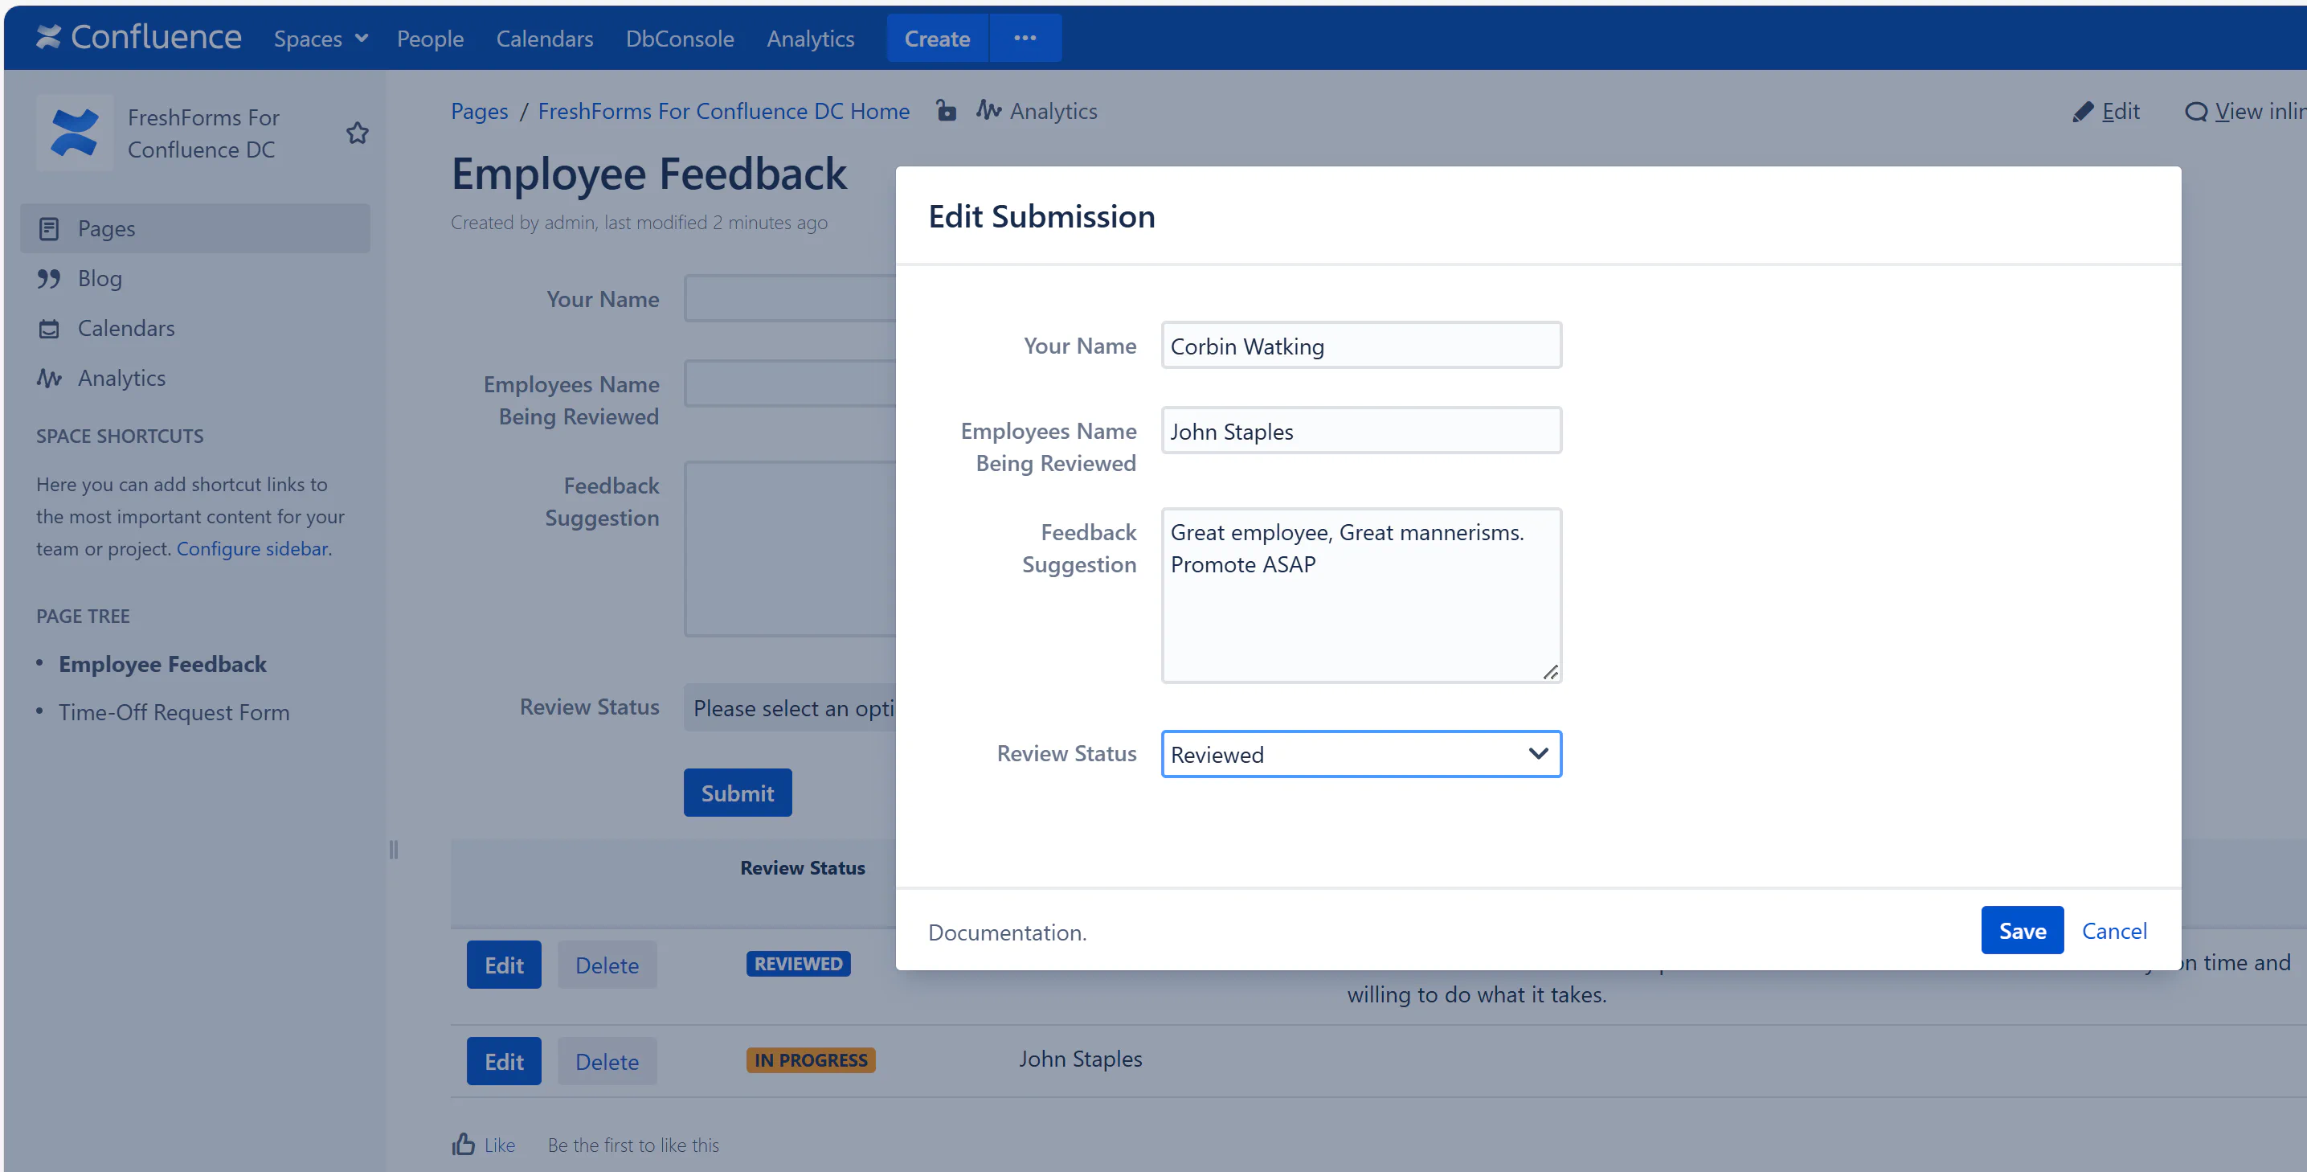Open DbConsole in the top navigation
The height and width of the screenshot is (1172, 2307).
[x=679, y=39]
